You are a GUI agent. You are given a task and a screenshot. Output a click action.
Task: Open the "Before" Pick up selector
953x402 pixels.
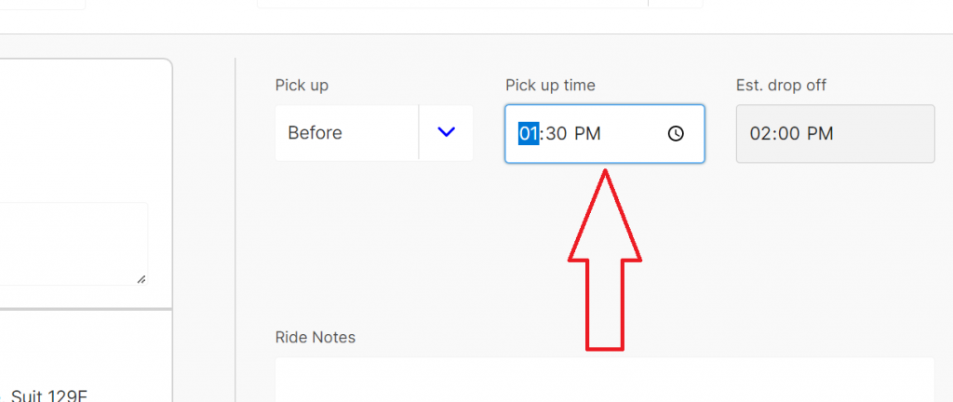[x=346, y=133]
